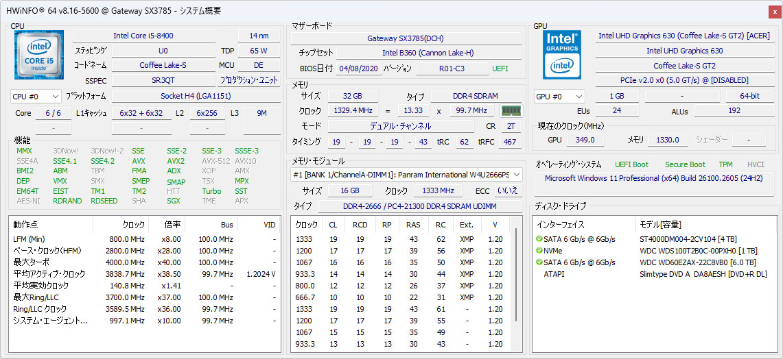
Task: Click the HVCI status label
Action: [x=756, y=164]
